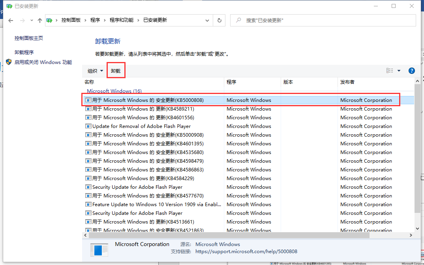Image resolution: width=424 pixels, height=265 pixels.
Task: Sort by the 名称 column header
Action: [153, 82]
